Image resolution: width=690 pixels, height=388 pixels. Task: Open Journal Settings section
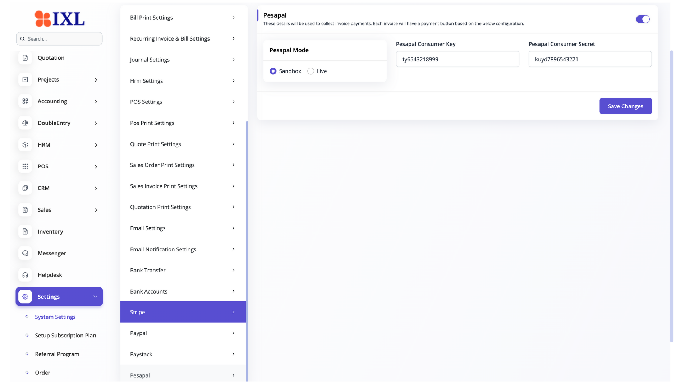click(x=183, y=60)
